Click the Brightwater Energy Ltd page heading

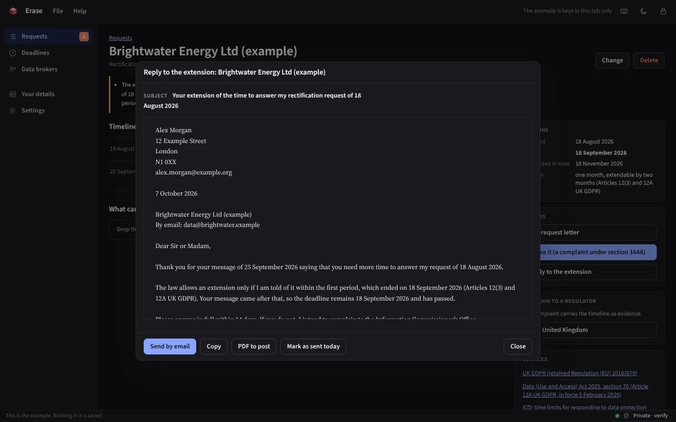(203, 51)
